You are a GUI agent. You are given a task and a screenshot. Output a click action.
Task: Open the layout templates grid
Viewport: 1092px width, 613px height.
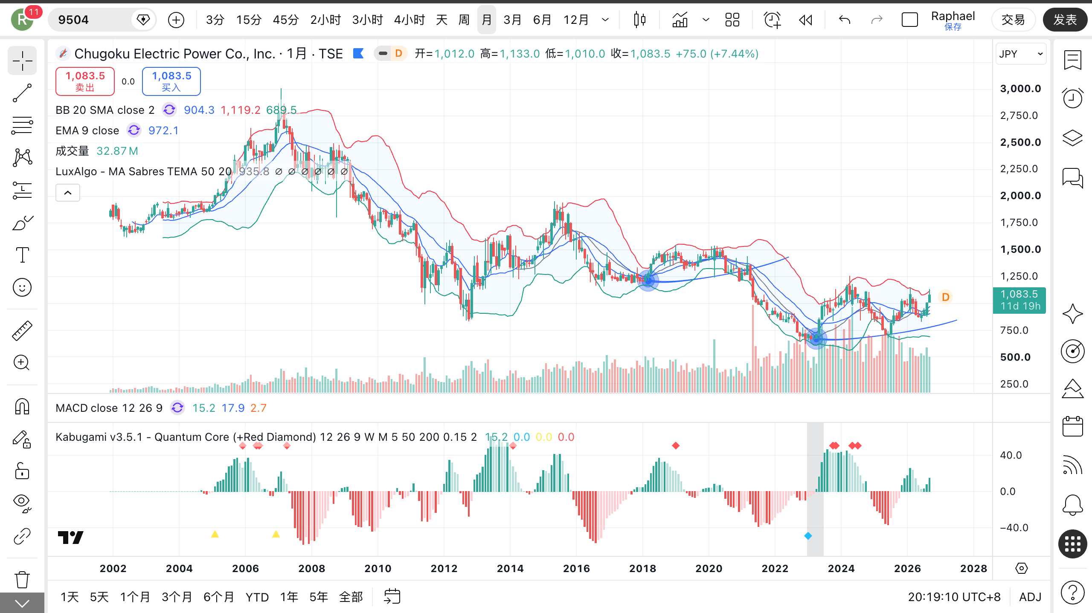coord(732,20)
